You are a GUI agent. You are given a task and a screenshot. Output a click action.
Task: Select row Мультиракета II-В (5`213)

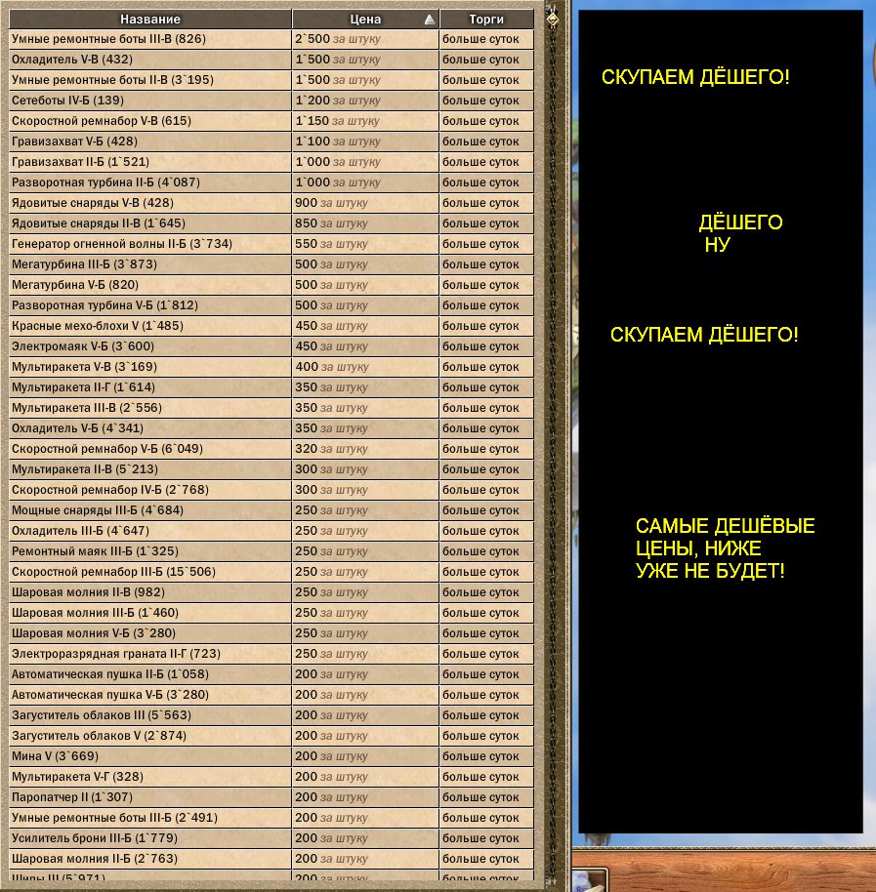click(271, 469)
